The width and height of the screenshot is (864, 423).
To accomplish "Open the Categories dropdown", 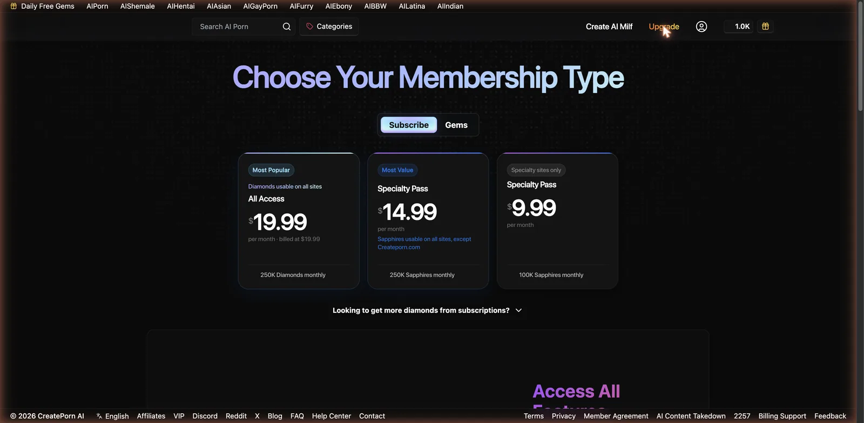I will 329,26.
